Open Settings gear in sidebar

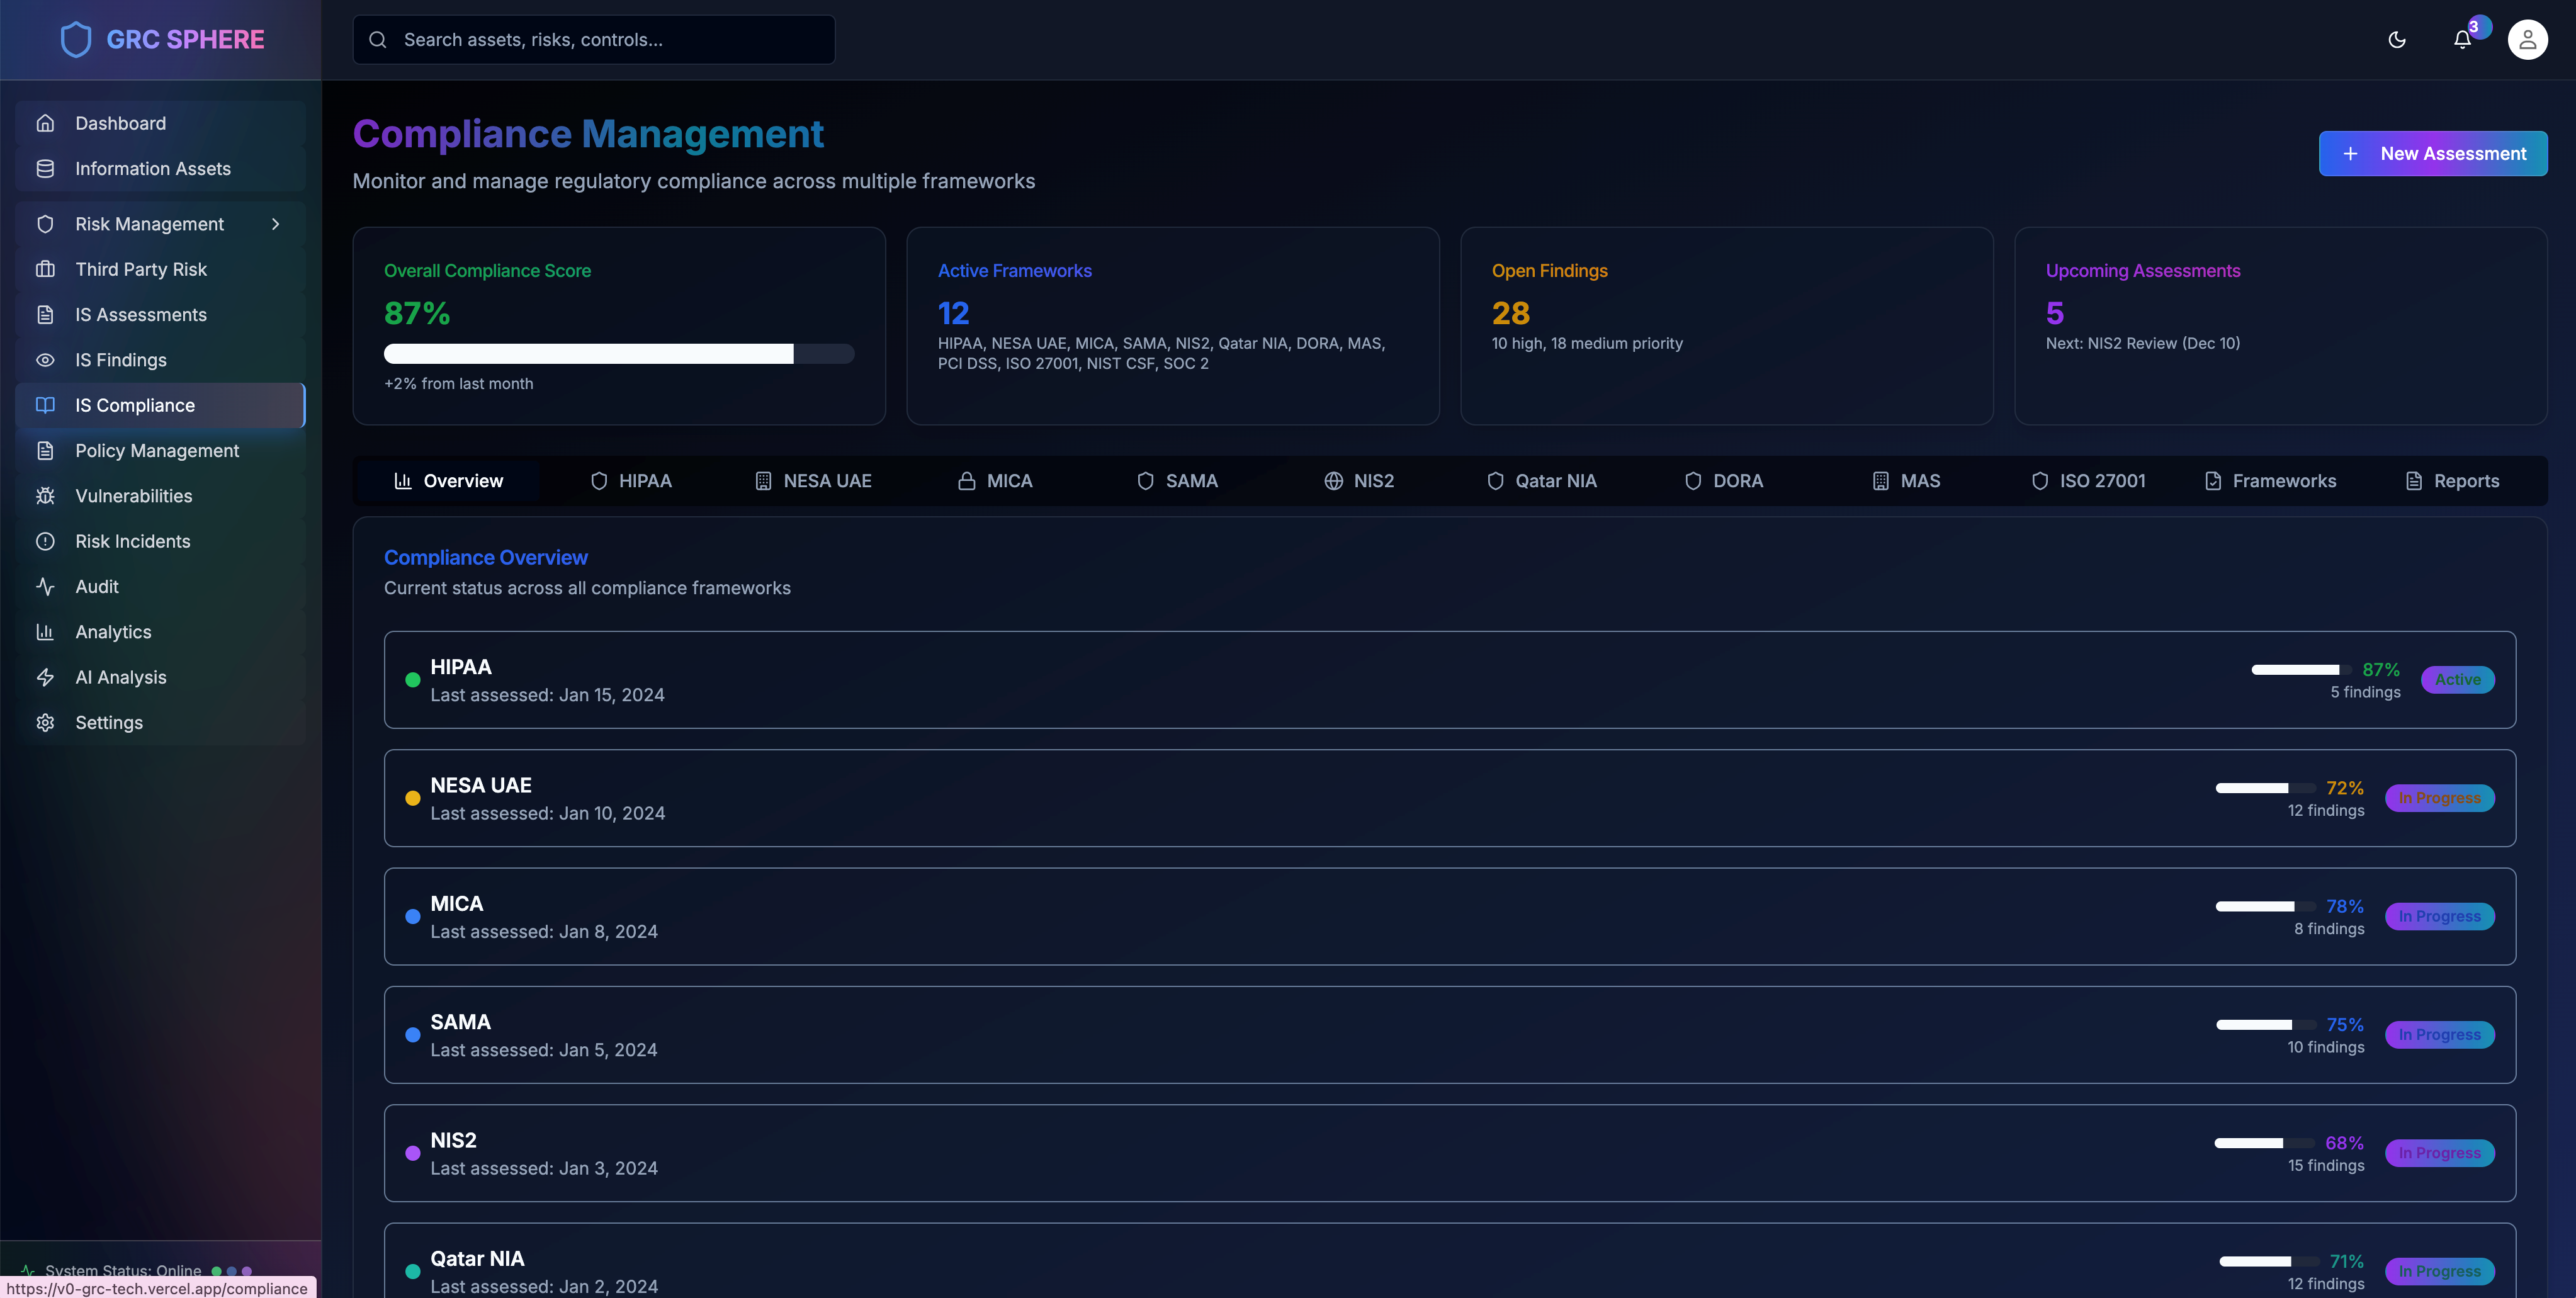click(x=45, y=722)
